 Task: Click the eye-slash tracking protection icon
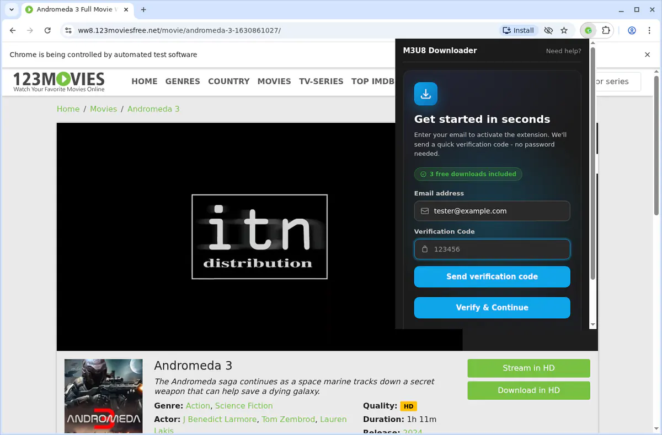(x=548, y=30)
